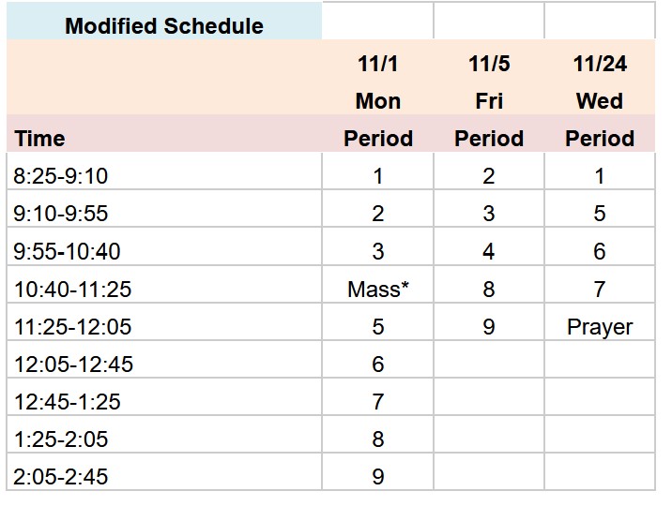Select the 2:05-2:45 time slot cell
This screenshot has width=672, height=506.
[x=62, y=477]
